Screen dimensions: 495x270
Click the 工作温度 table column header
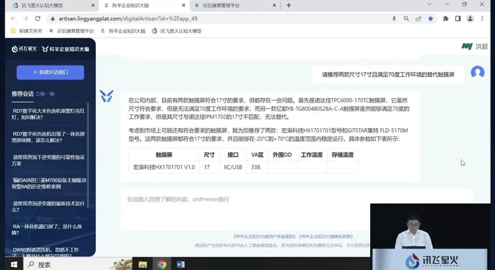point(312,155)
